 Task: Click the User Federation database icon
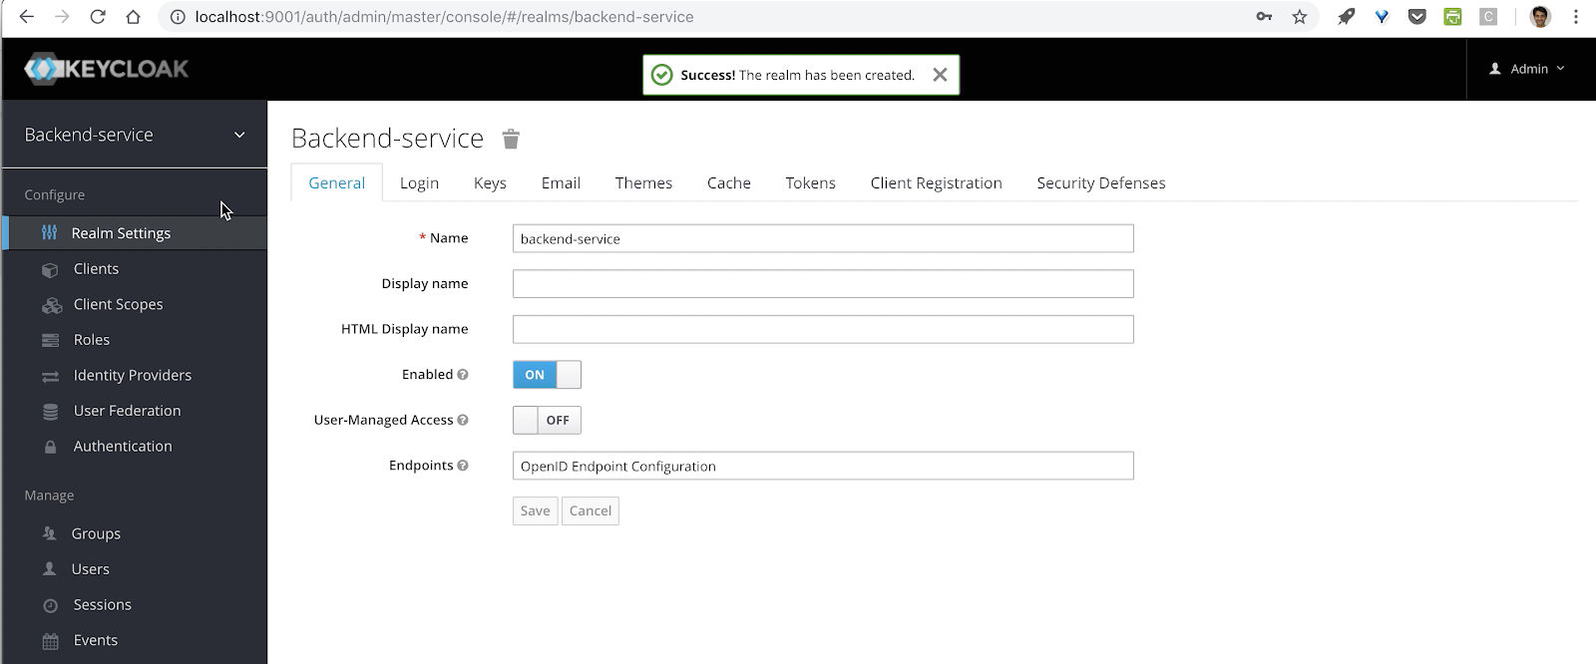coord(50,412)
